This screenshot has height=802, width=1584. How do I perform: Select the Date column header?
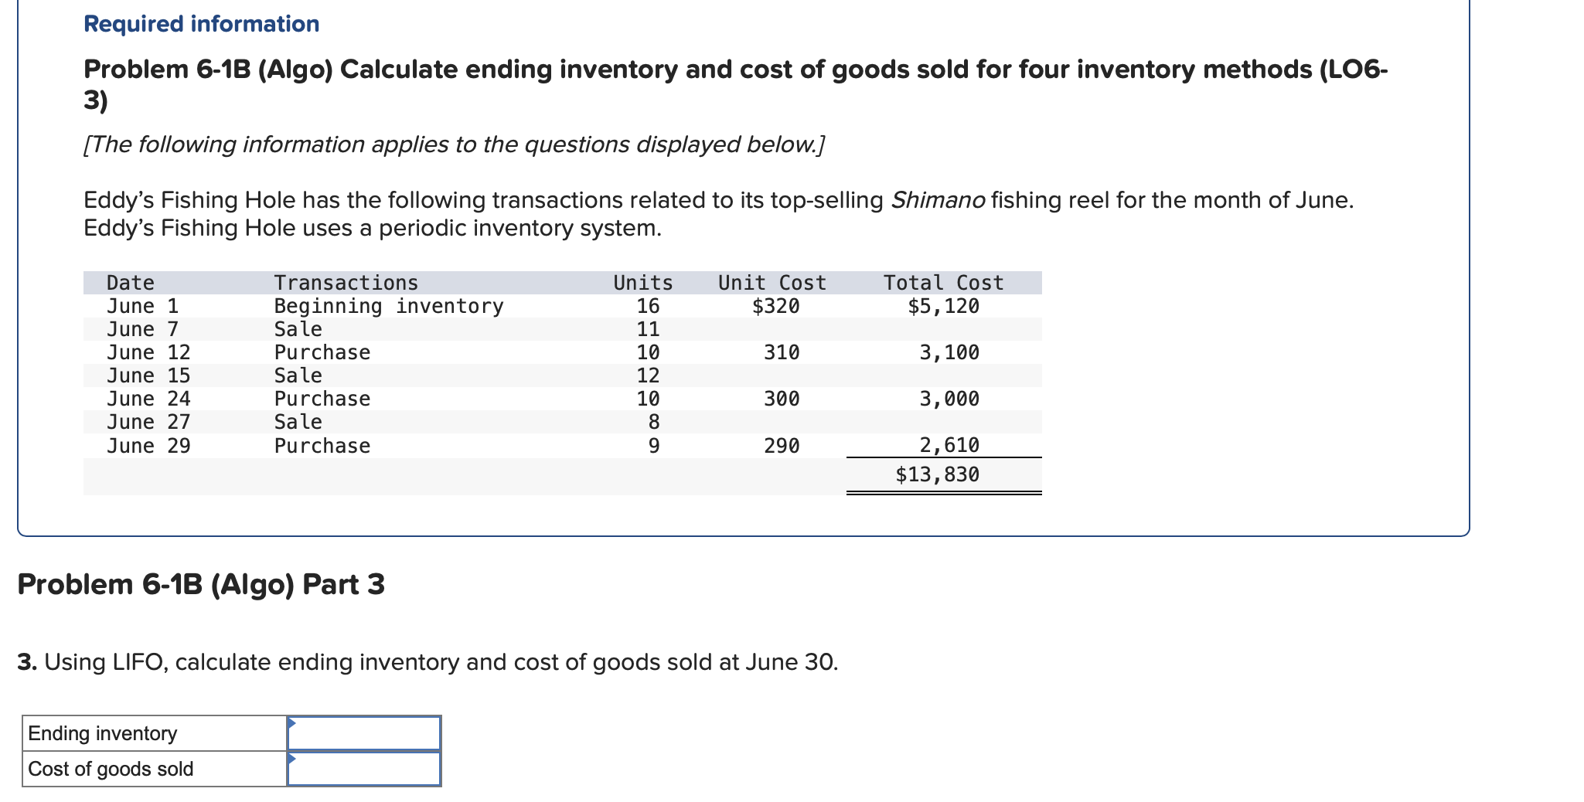[x=129, y=282]
